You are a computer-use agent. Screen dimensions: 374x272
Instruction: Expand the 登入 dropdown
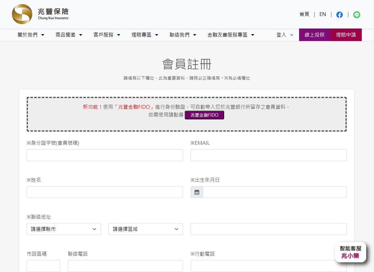[285, 35]
